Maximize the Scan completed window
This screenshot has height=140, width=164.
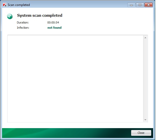click(x=140, y=5)
